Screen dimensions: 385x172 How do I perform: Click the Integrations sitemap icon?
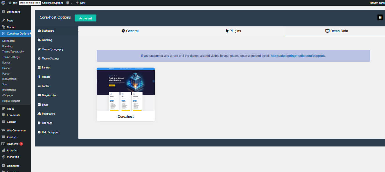pos(39,114)
